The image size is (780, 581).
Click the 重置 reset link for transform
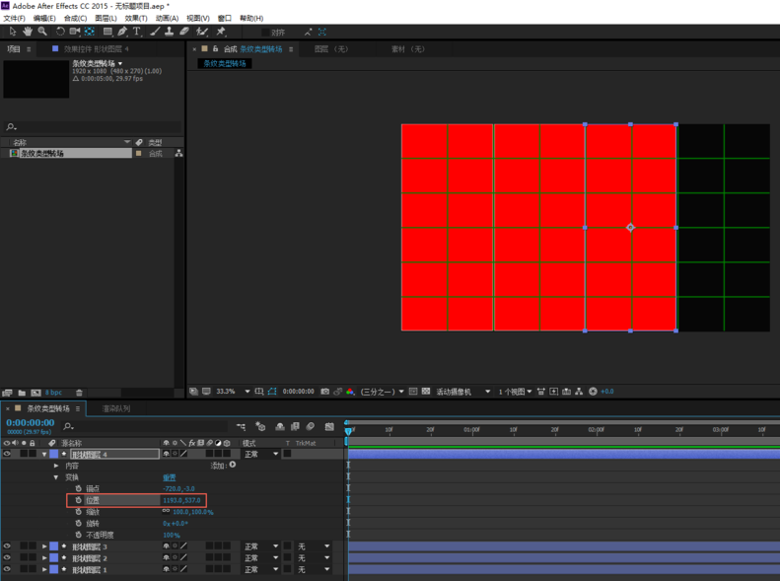click(x=169, y=477)
